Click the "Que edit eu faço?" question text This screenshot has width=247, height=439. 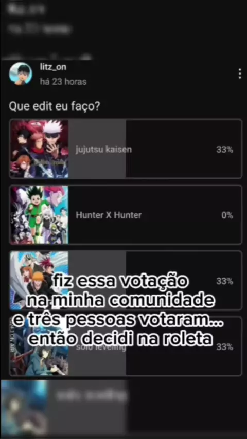pyautogui.click(x=55, y=106)
